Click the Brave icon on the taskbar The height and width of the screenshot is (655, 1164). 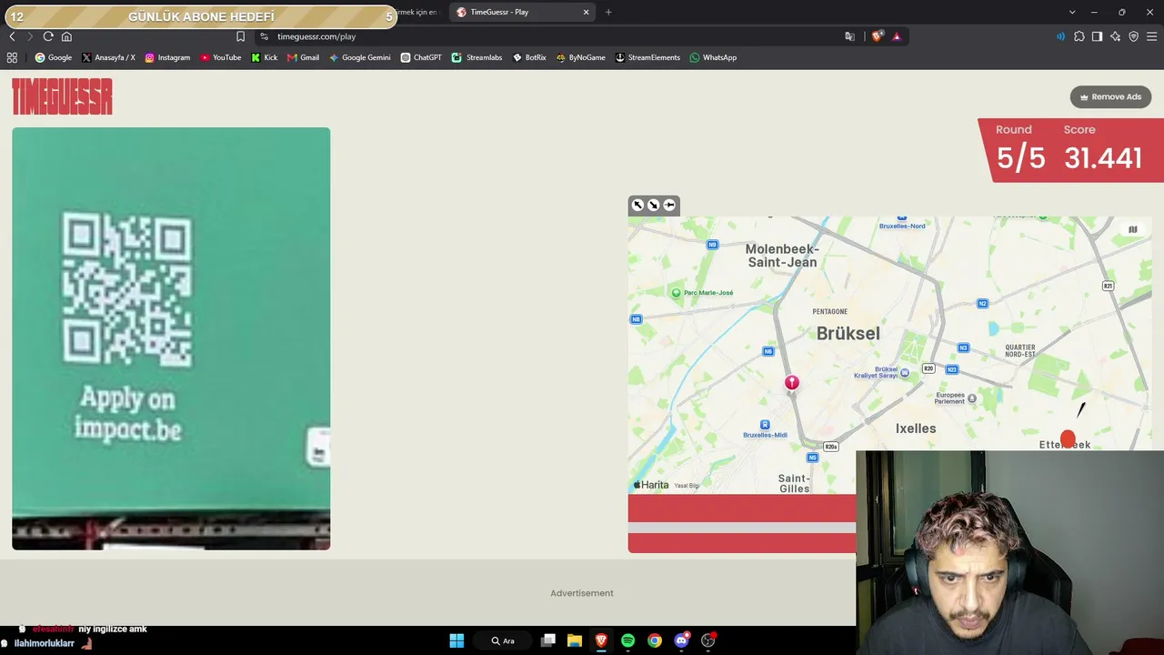tap(601, 640)
